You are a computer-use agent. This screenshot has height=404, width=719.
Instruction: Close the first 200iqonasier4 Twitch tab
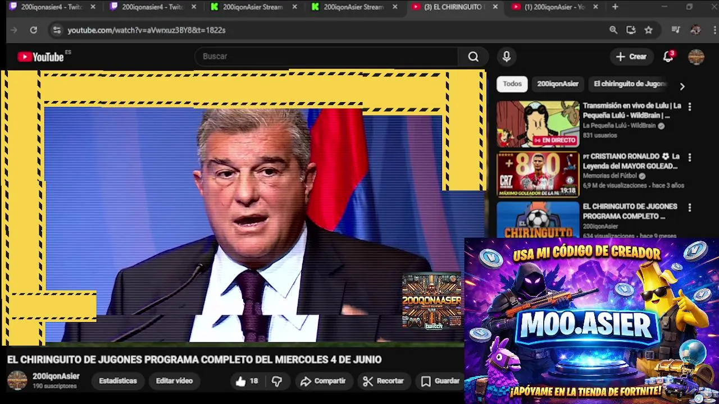point(93,7)
